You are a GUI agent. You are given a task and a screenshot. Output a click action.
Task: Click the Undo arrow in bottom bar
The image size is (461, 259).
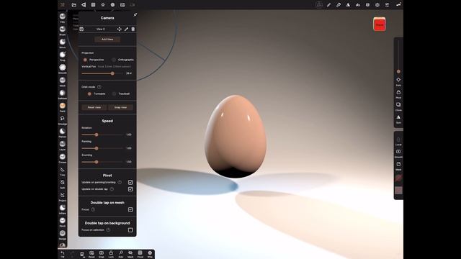tap(63, 254)
